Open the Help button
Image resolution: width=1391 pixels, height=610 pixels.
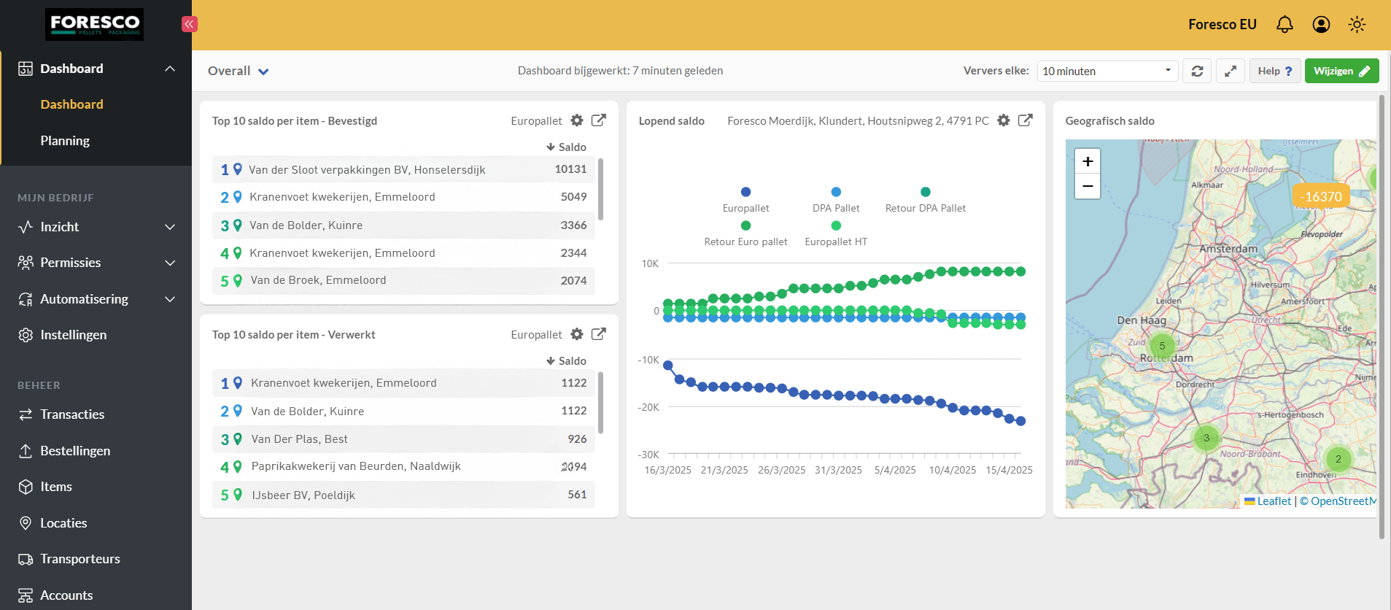click(x=1275, y=71)
